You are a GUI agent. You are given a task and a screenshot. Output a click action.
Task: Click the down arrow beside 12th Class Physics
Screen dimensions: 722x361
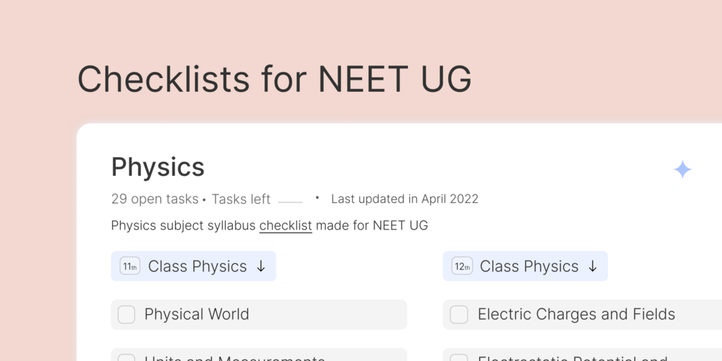593,266
